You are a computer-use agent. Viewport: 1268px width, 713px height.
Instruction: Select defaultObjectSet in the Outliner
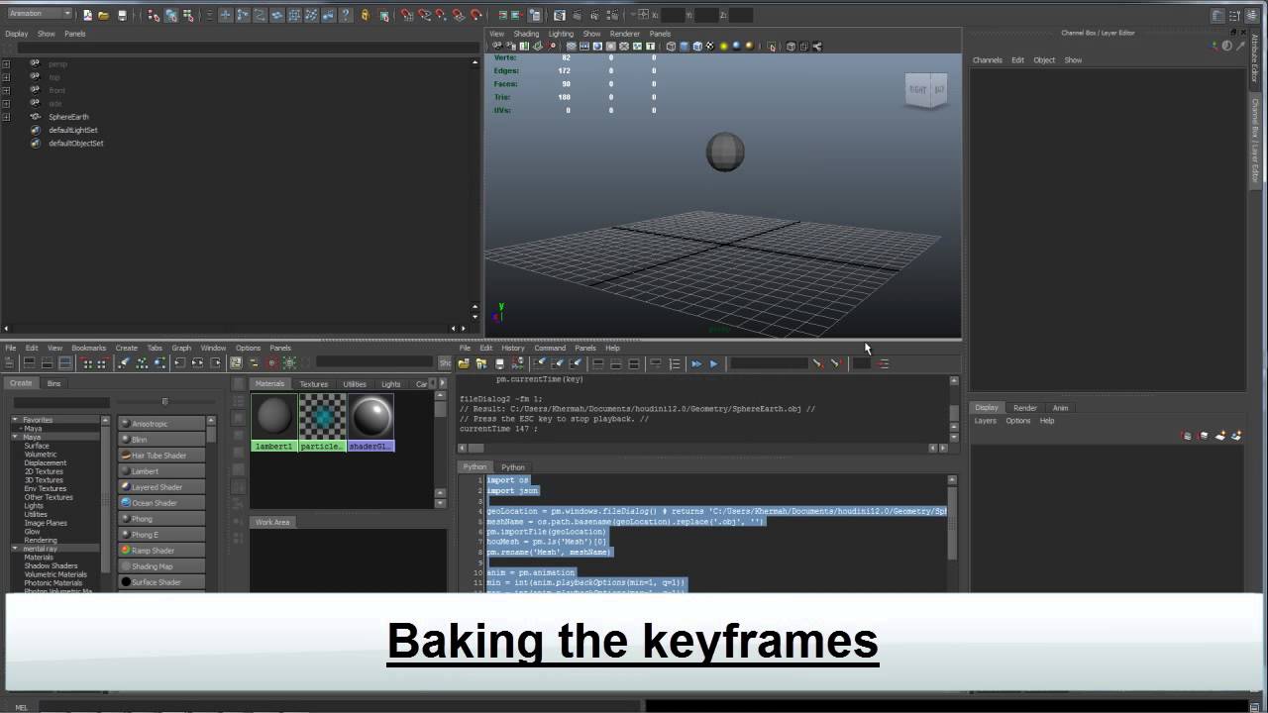[x=75, y=143]
